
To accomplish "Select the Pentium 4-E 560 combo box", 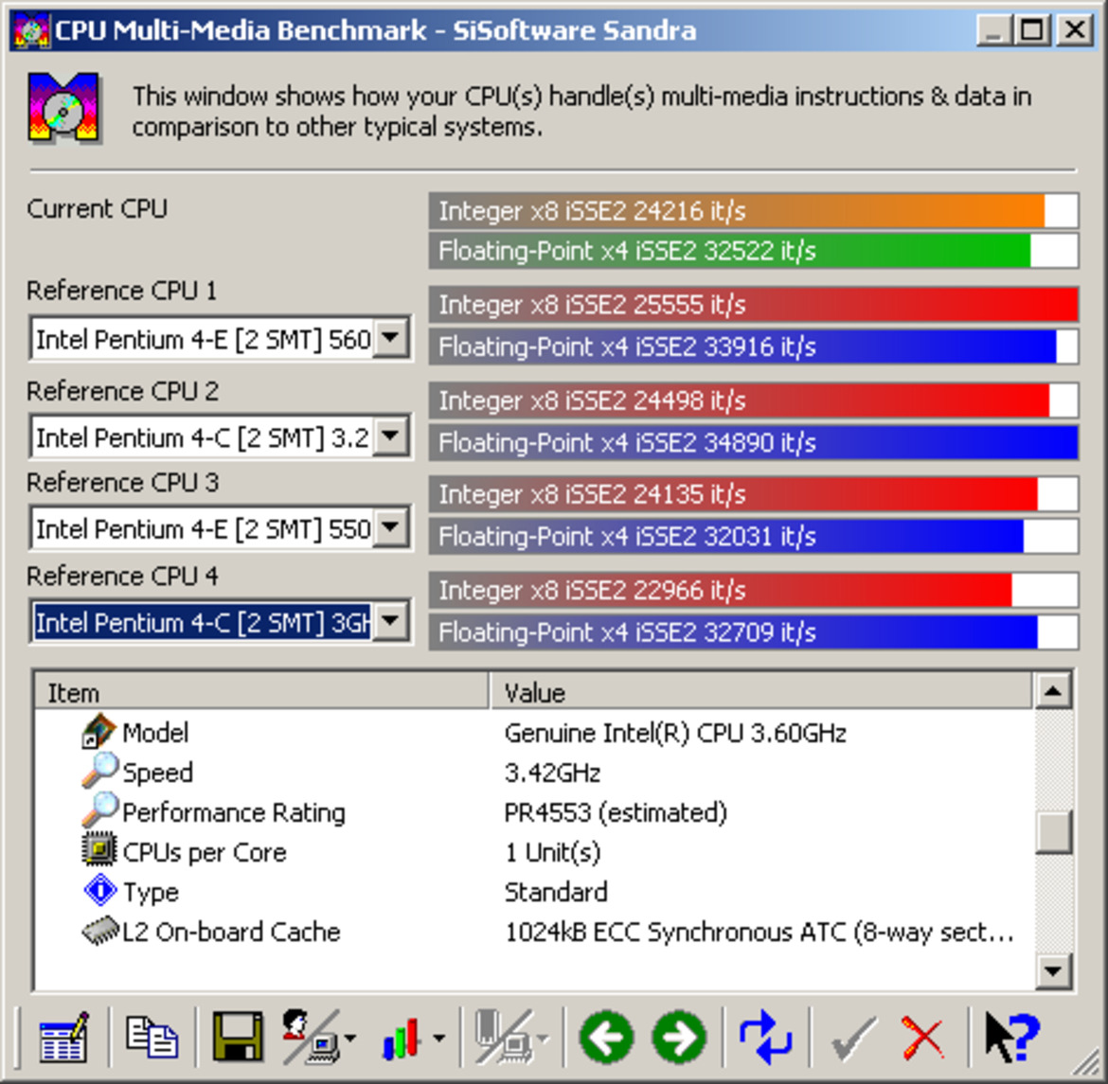I will 220,339.
